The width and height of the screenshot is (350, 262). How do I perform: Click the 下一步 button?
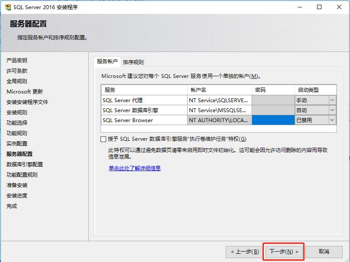[x=284, y=252]
